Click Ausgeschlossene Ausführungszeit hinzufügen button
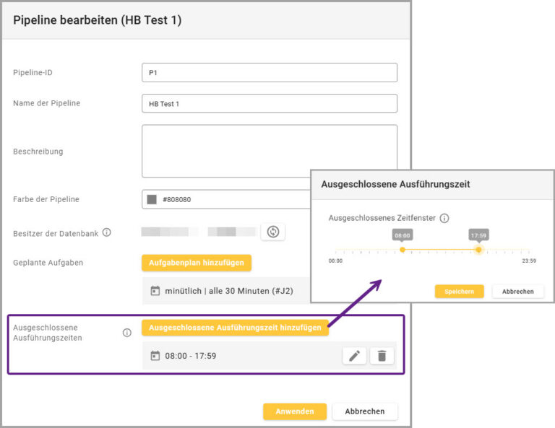The height and width of the screenshot is (428, 555). tap(235, 328)
